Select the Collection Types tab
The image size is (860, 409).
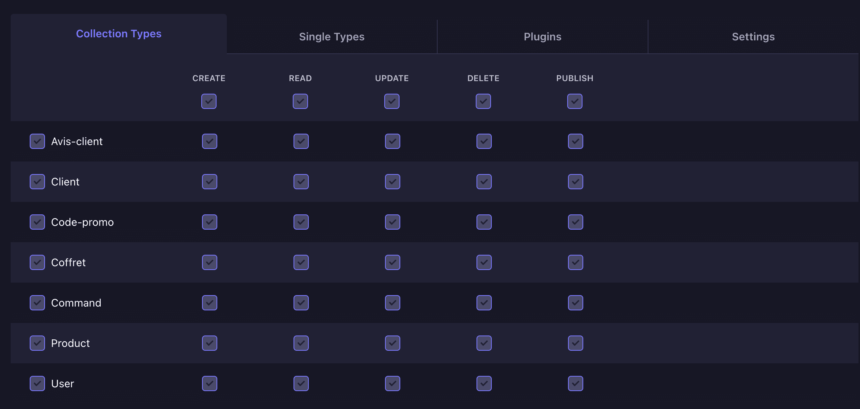click(119, 34)
